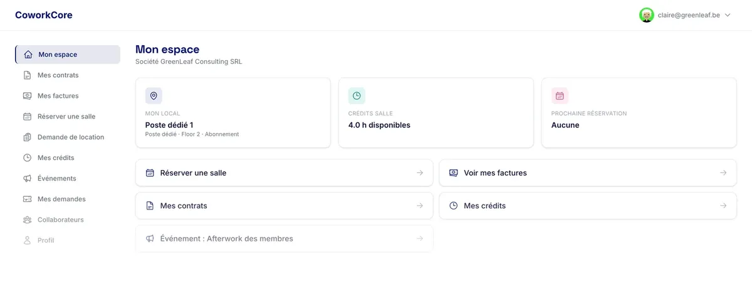Click the Mes contrats shortcut button
Image resolution: width=752 pixels, height=291 pixels.
coord(285,206)
